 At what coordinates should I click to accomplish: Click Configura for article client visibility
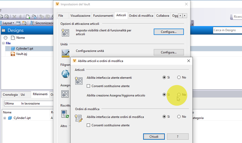(169, 32)
